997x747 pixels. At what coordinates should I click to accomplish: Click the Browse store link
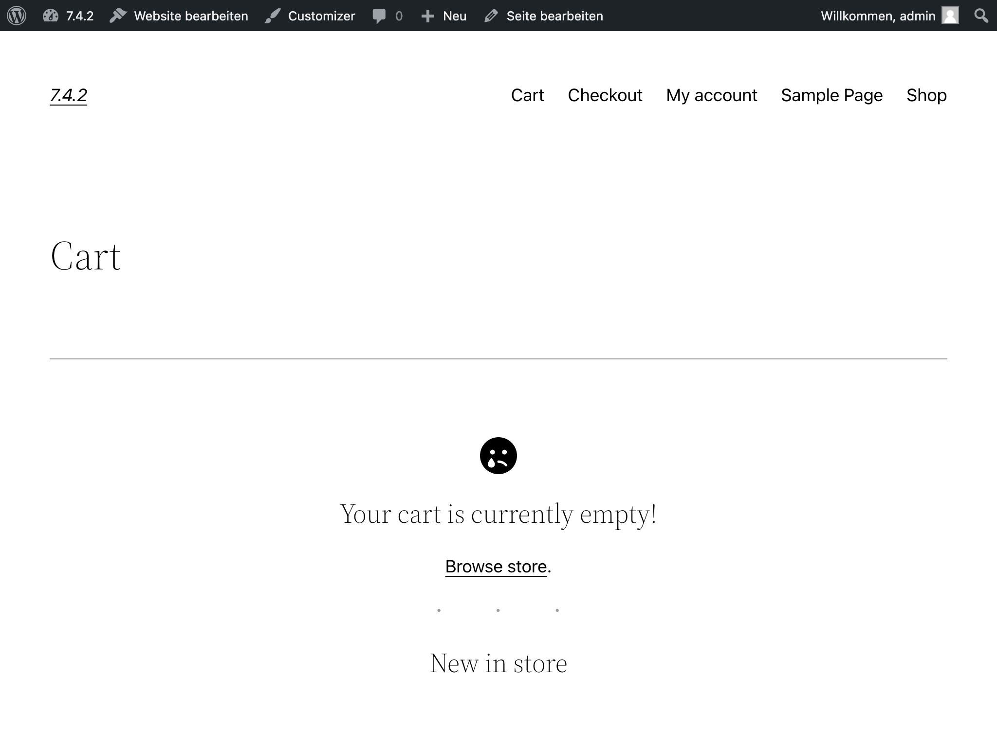[495, 566]
